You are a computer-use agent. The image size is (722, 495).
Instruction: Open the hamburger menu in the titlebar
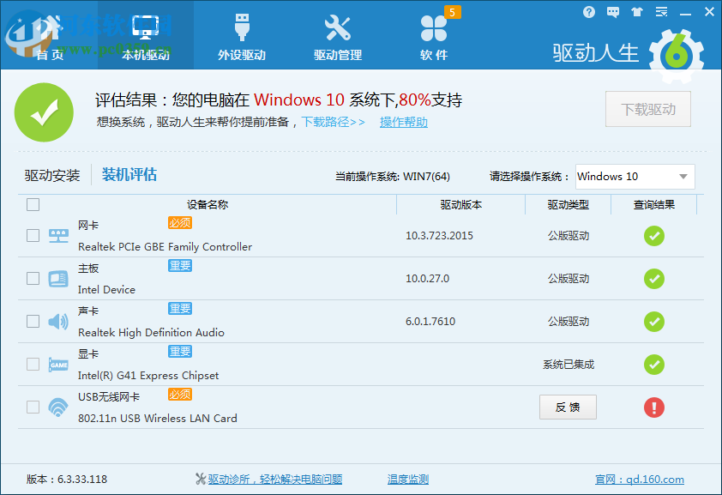[x=659, y=12]
